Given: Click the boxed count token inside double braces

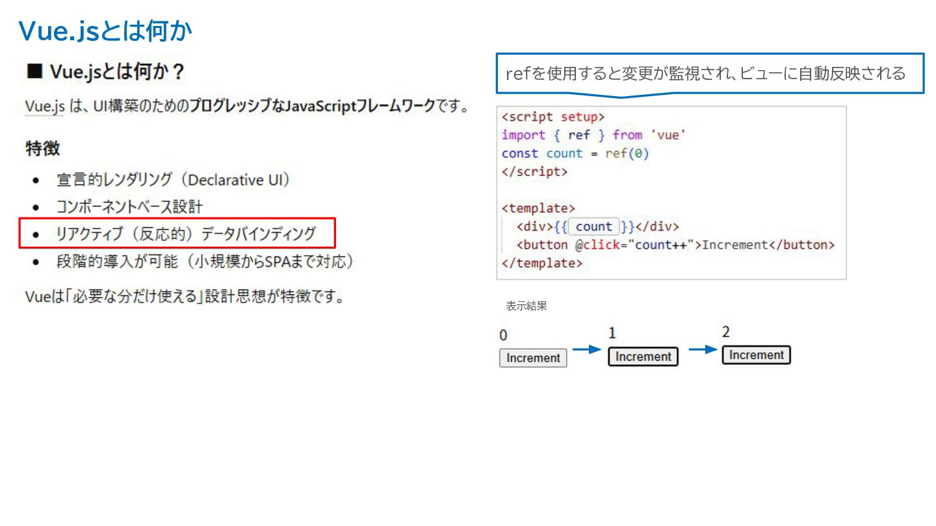Looking at the screenshot, I should point(594,227).
